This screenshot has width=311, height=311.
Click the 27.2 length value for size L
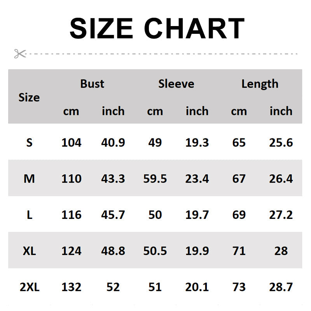pos(281,215)
